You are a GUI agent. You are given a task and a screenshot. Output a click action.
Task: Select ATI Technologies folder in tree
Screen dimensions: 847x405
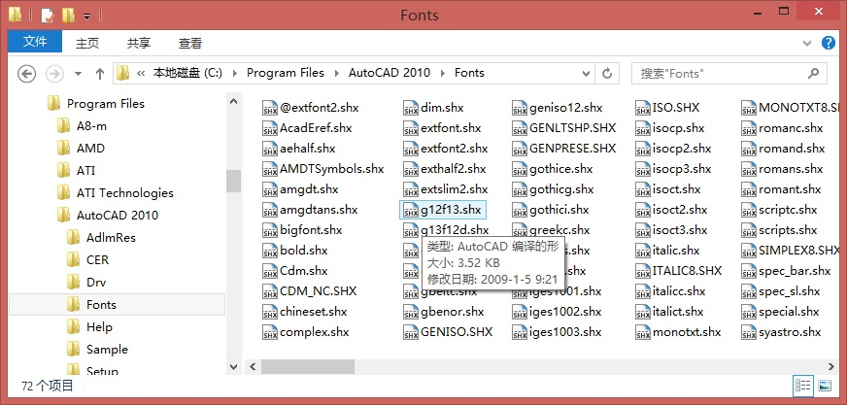[124, 192]
